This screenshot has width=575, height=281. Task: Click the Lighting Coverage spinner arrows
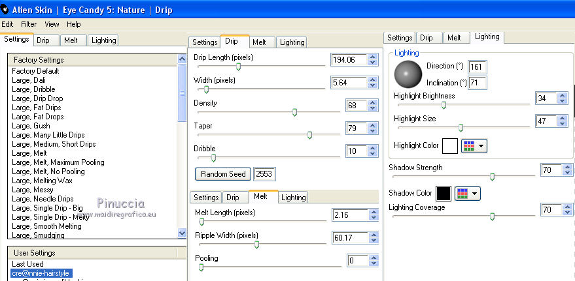click(568, 210)
